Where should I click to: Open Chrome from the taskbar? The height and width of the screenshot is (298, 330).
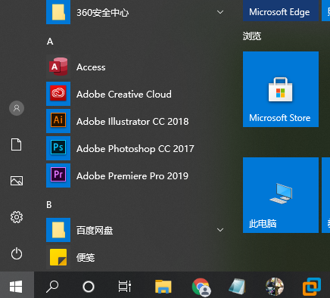coord(201,287)
